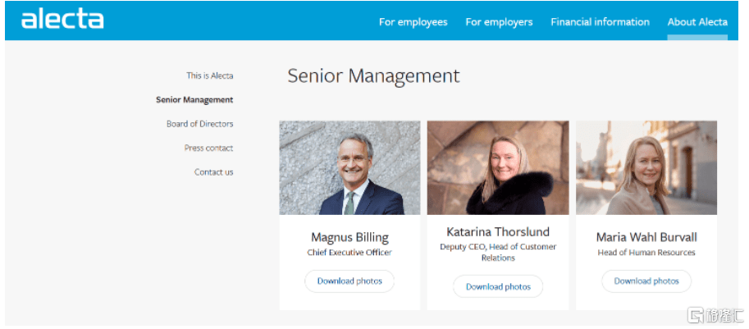Click the Senior Management page heading

[x=373, y=76]
